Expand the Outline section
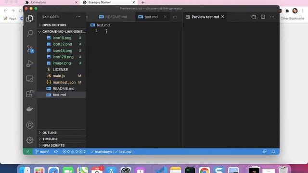The image size is (308, 173). (x=62, y=133)
